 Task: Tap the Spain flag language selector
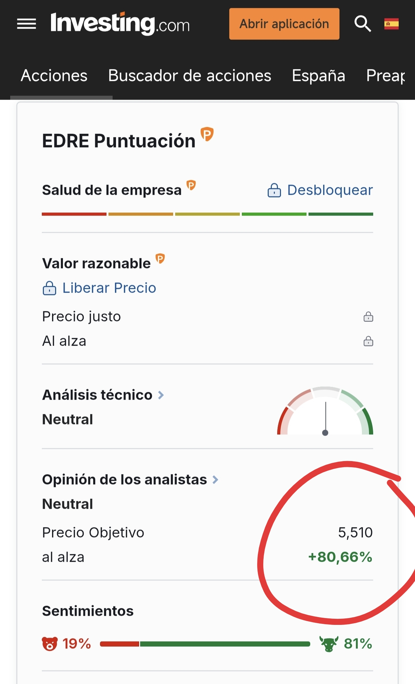391,24
